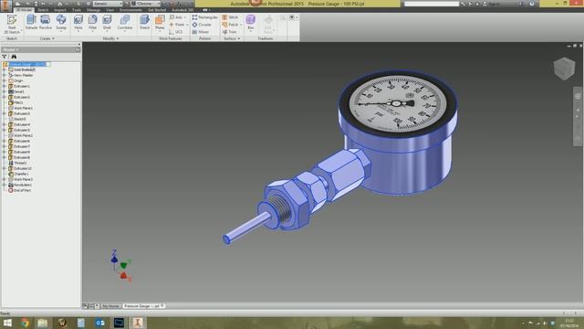Select Work Plane1 in the model tree
The image size is (584, 329).
pos(20,108)
